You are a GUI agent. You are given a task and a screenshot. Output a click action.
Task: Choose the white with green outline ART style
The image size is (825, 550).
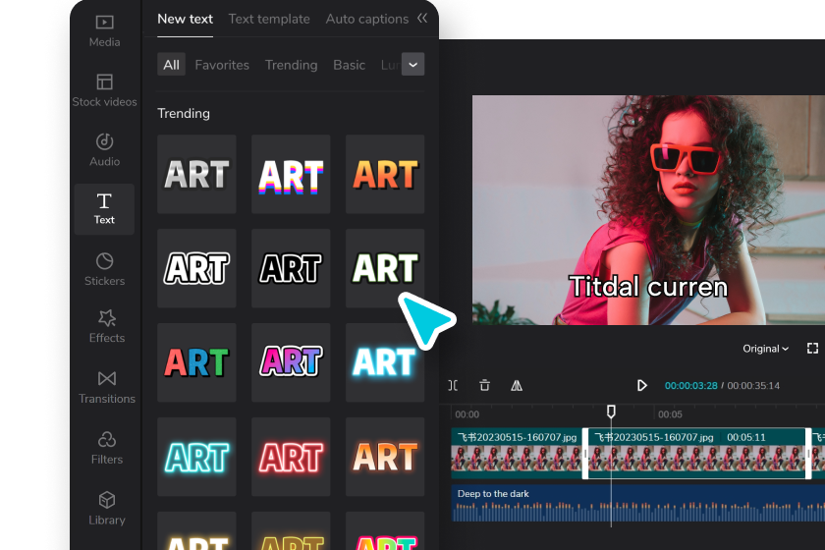385,268
